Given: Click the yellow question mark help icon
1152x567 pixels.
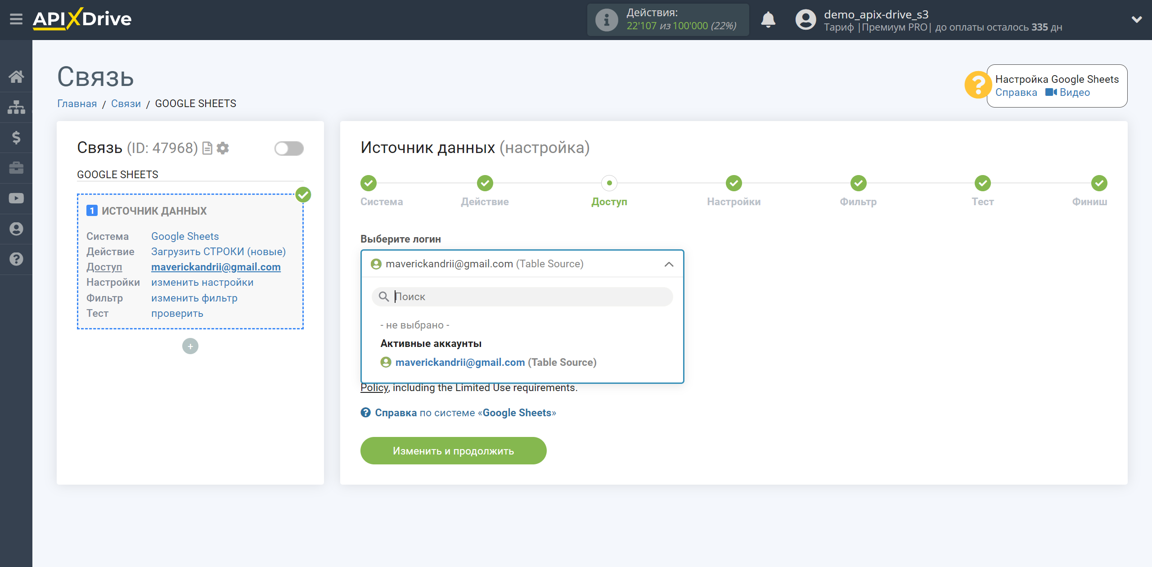Looking at the screenshot, I should click(x=978, y=85).
